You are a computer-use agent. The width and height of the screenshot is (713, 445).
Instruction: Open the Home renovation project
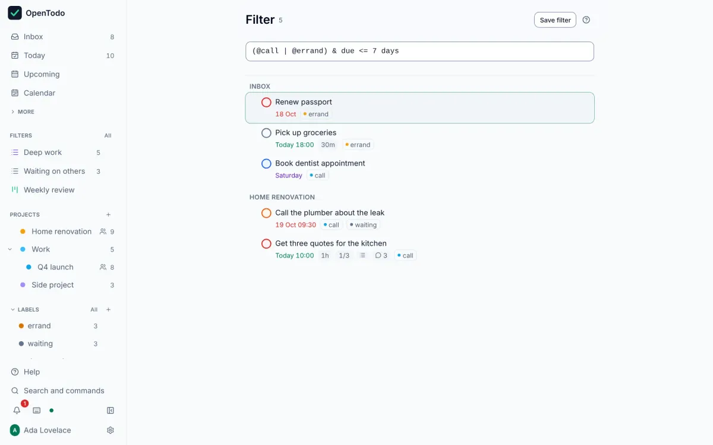point(61,231)
